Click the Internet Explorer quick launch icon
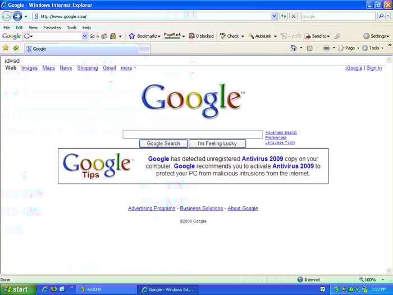This screenshot has height=295, width=393. coord(44,289)
